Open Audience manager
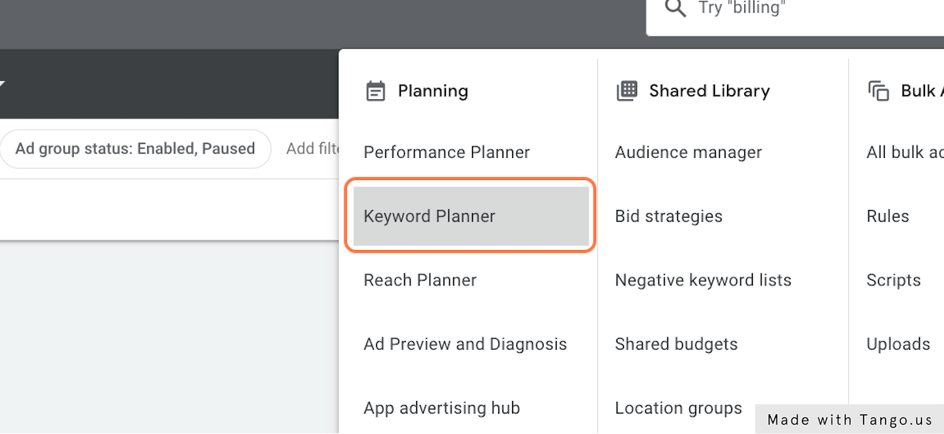The width and height of the screenshot is (944, 434). [x=688, y=153]
